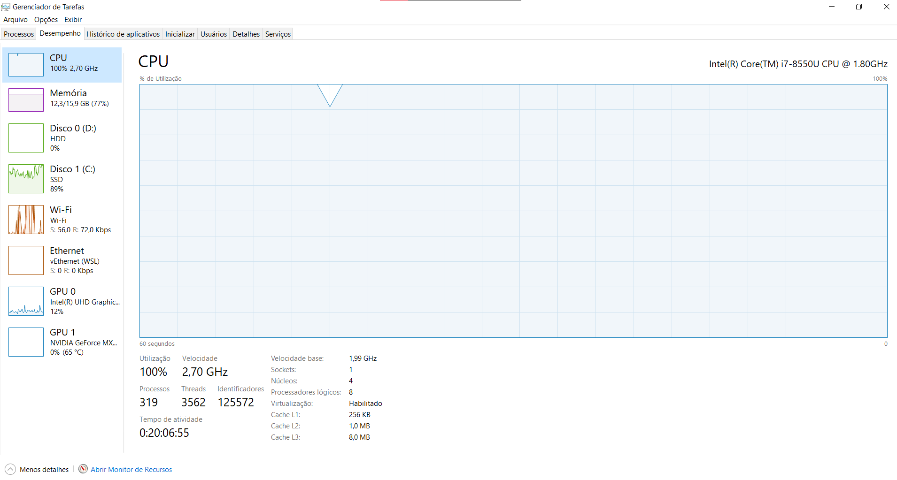Click the Cache L2 1,0 MB value
Viewport: 897px width, 480px height.
pyautogui.click(x=359, y=426)
